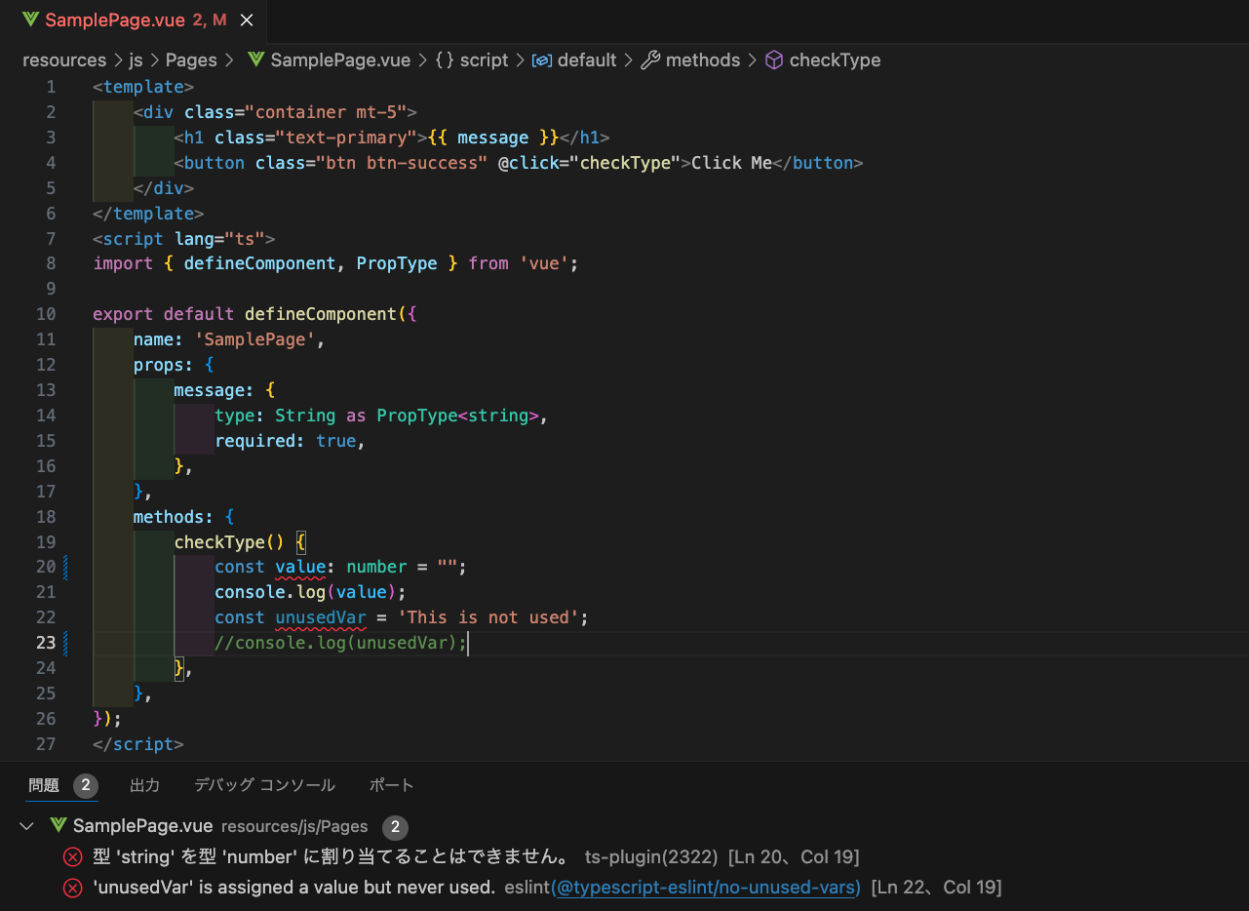This screenshot has height=911, width=1249.
Task: Select SamplePage.vue file row in problems list
Action: (624, 826)
